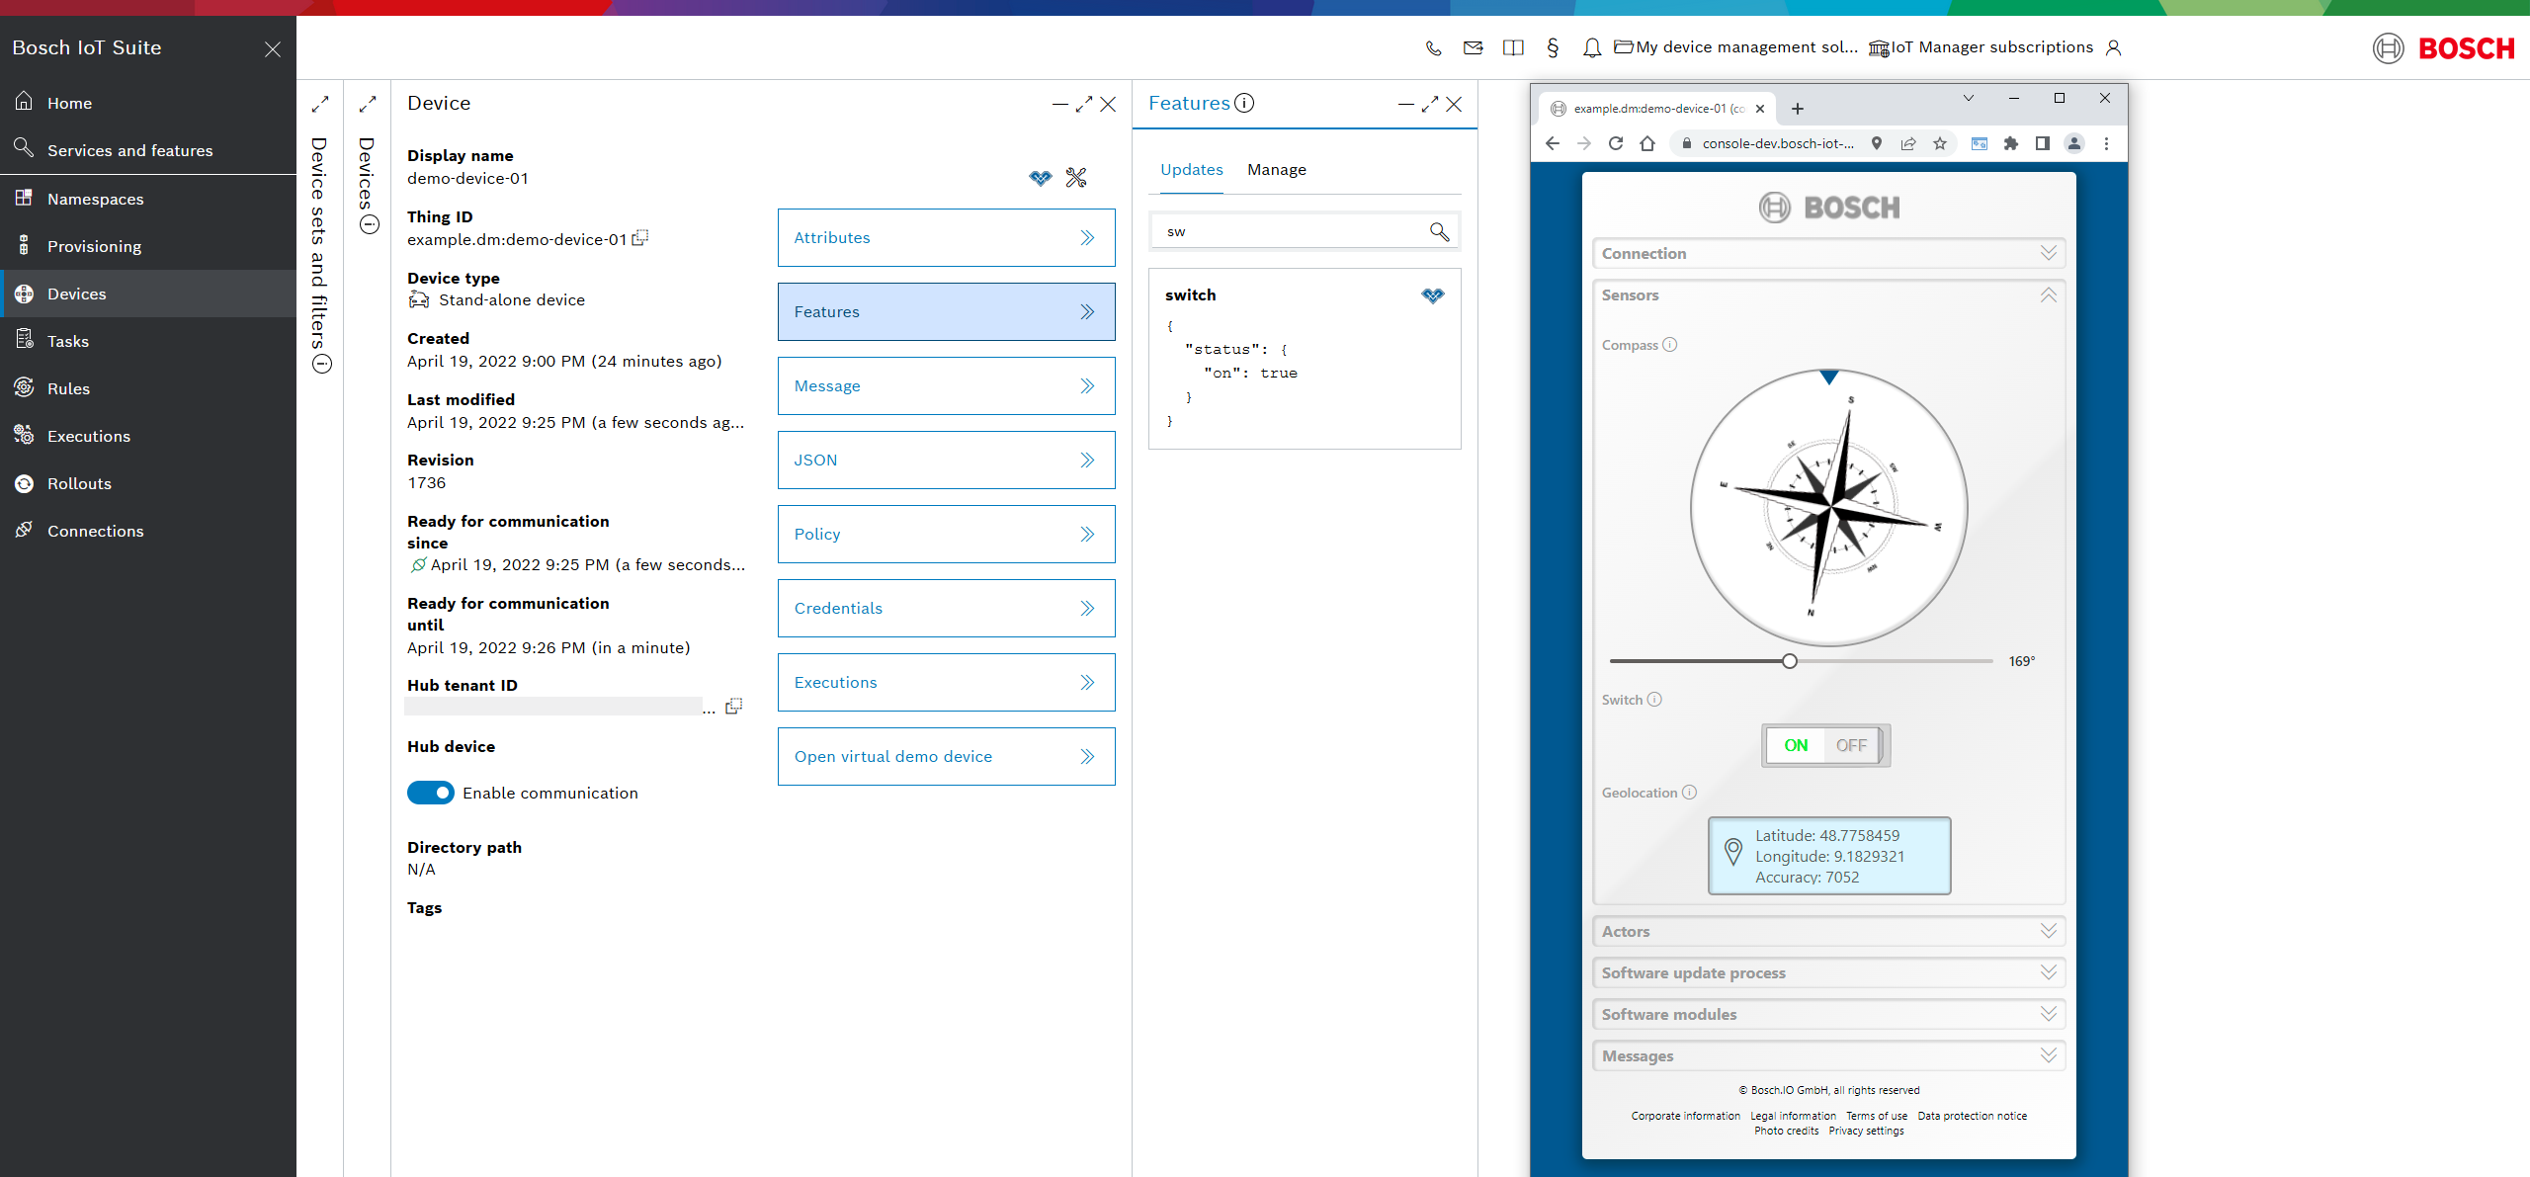Click the device heartbeat icon near display name
This screenshot has height=1177, width=2530.
[1040, 178]
